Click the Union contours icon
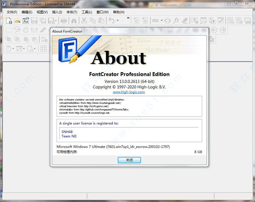The image size is (255, 202). point(8,39)
